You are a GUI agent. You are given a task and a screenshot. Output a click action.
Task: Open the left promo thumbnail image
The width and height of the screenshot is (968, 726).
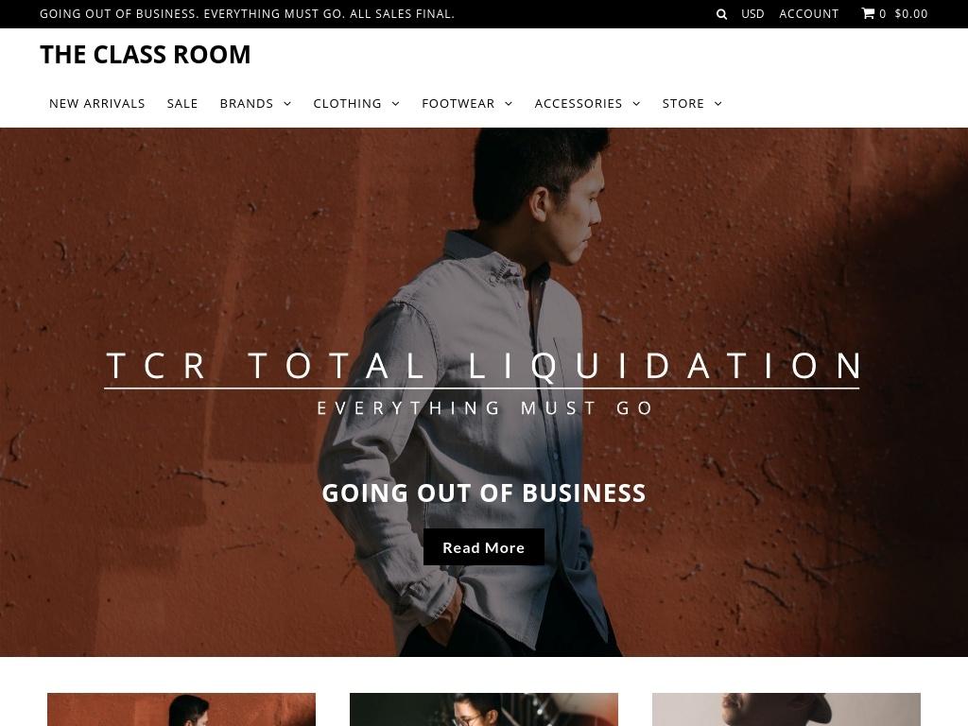coord(181,709)
